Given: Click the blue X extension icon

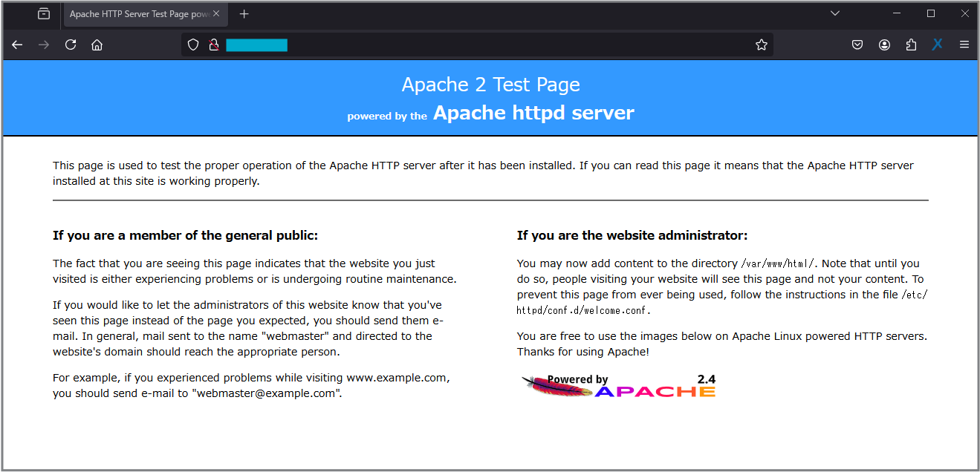Looking at the screenshot, I should (x=938, y=45).
